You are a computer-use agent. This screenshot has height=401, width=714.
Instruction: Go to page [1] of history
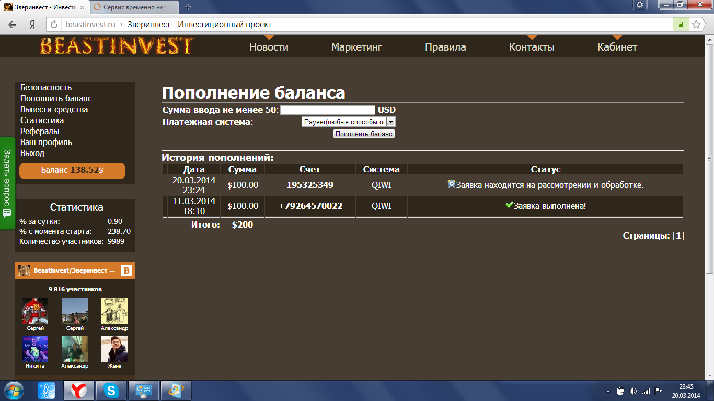[678, 236]
